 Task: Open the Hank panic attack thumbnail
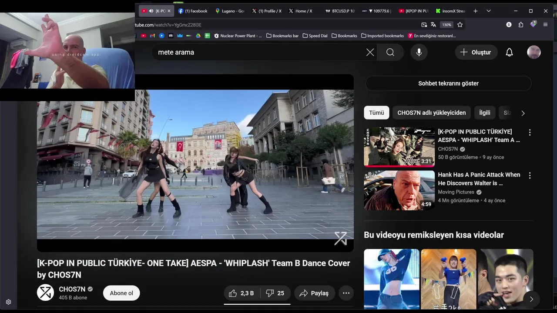(x=399, y=190)
